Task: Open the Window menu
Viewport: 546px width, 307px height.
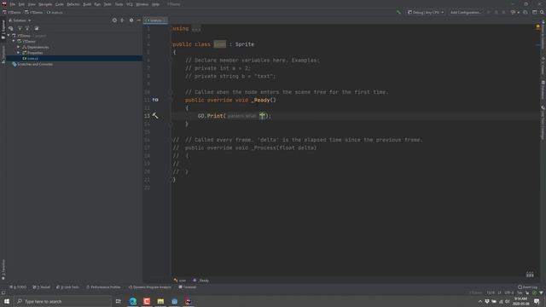Action: 142,4
